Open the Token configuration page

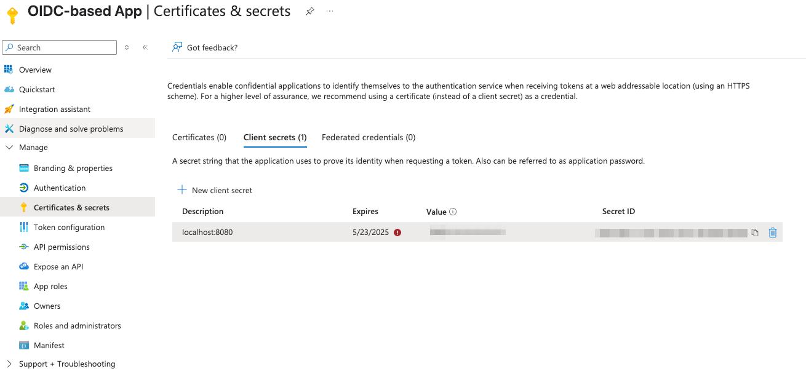pos(69,227)
